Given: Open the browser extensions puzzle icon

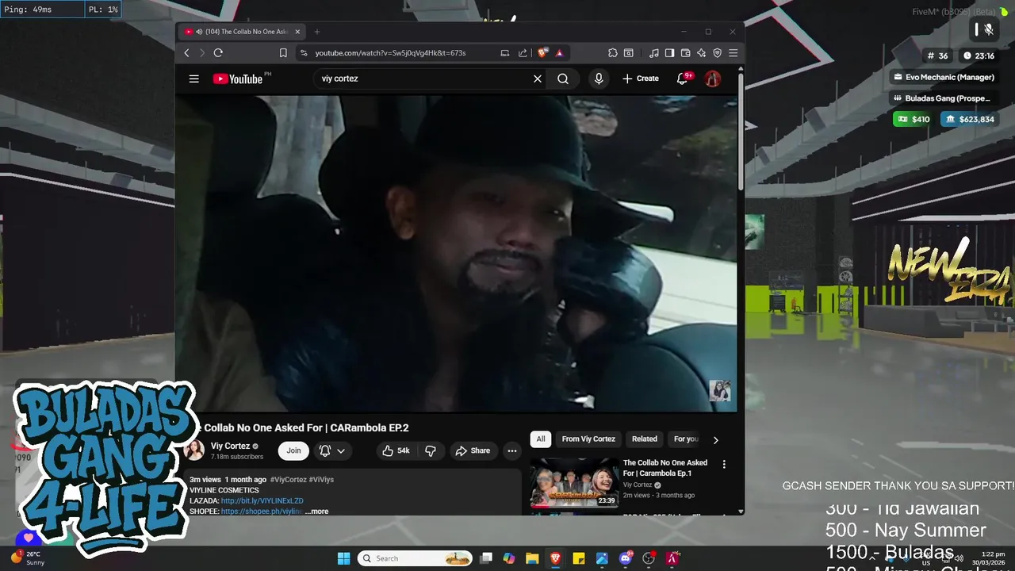Looking at the screenshot, I should [x=613, y=53].
